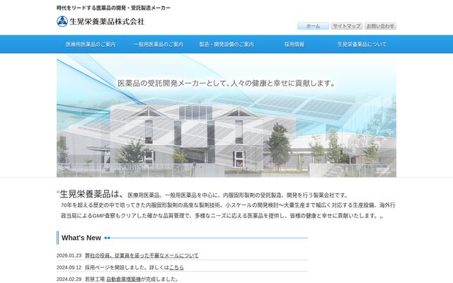Open the サイトマップ button
Screen dimensions: 453x283
click(346, 26)
